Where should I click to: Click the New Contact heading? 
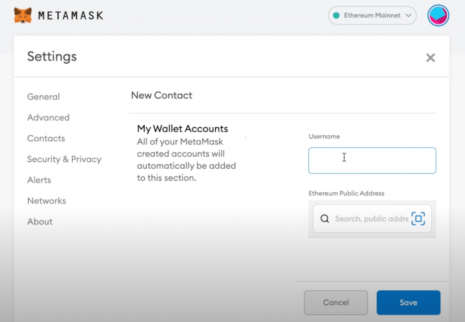(162, 96)
